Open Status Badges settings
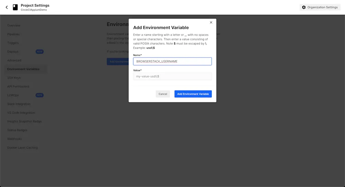Screen dimensions: 345x187 pyautogui.click(x=17, y=130)
